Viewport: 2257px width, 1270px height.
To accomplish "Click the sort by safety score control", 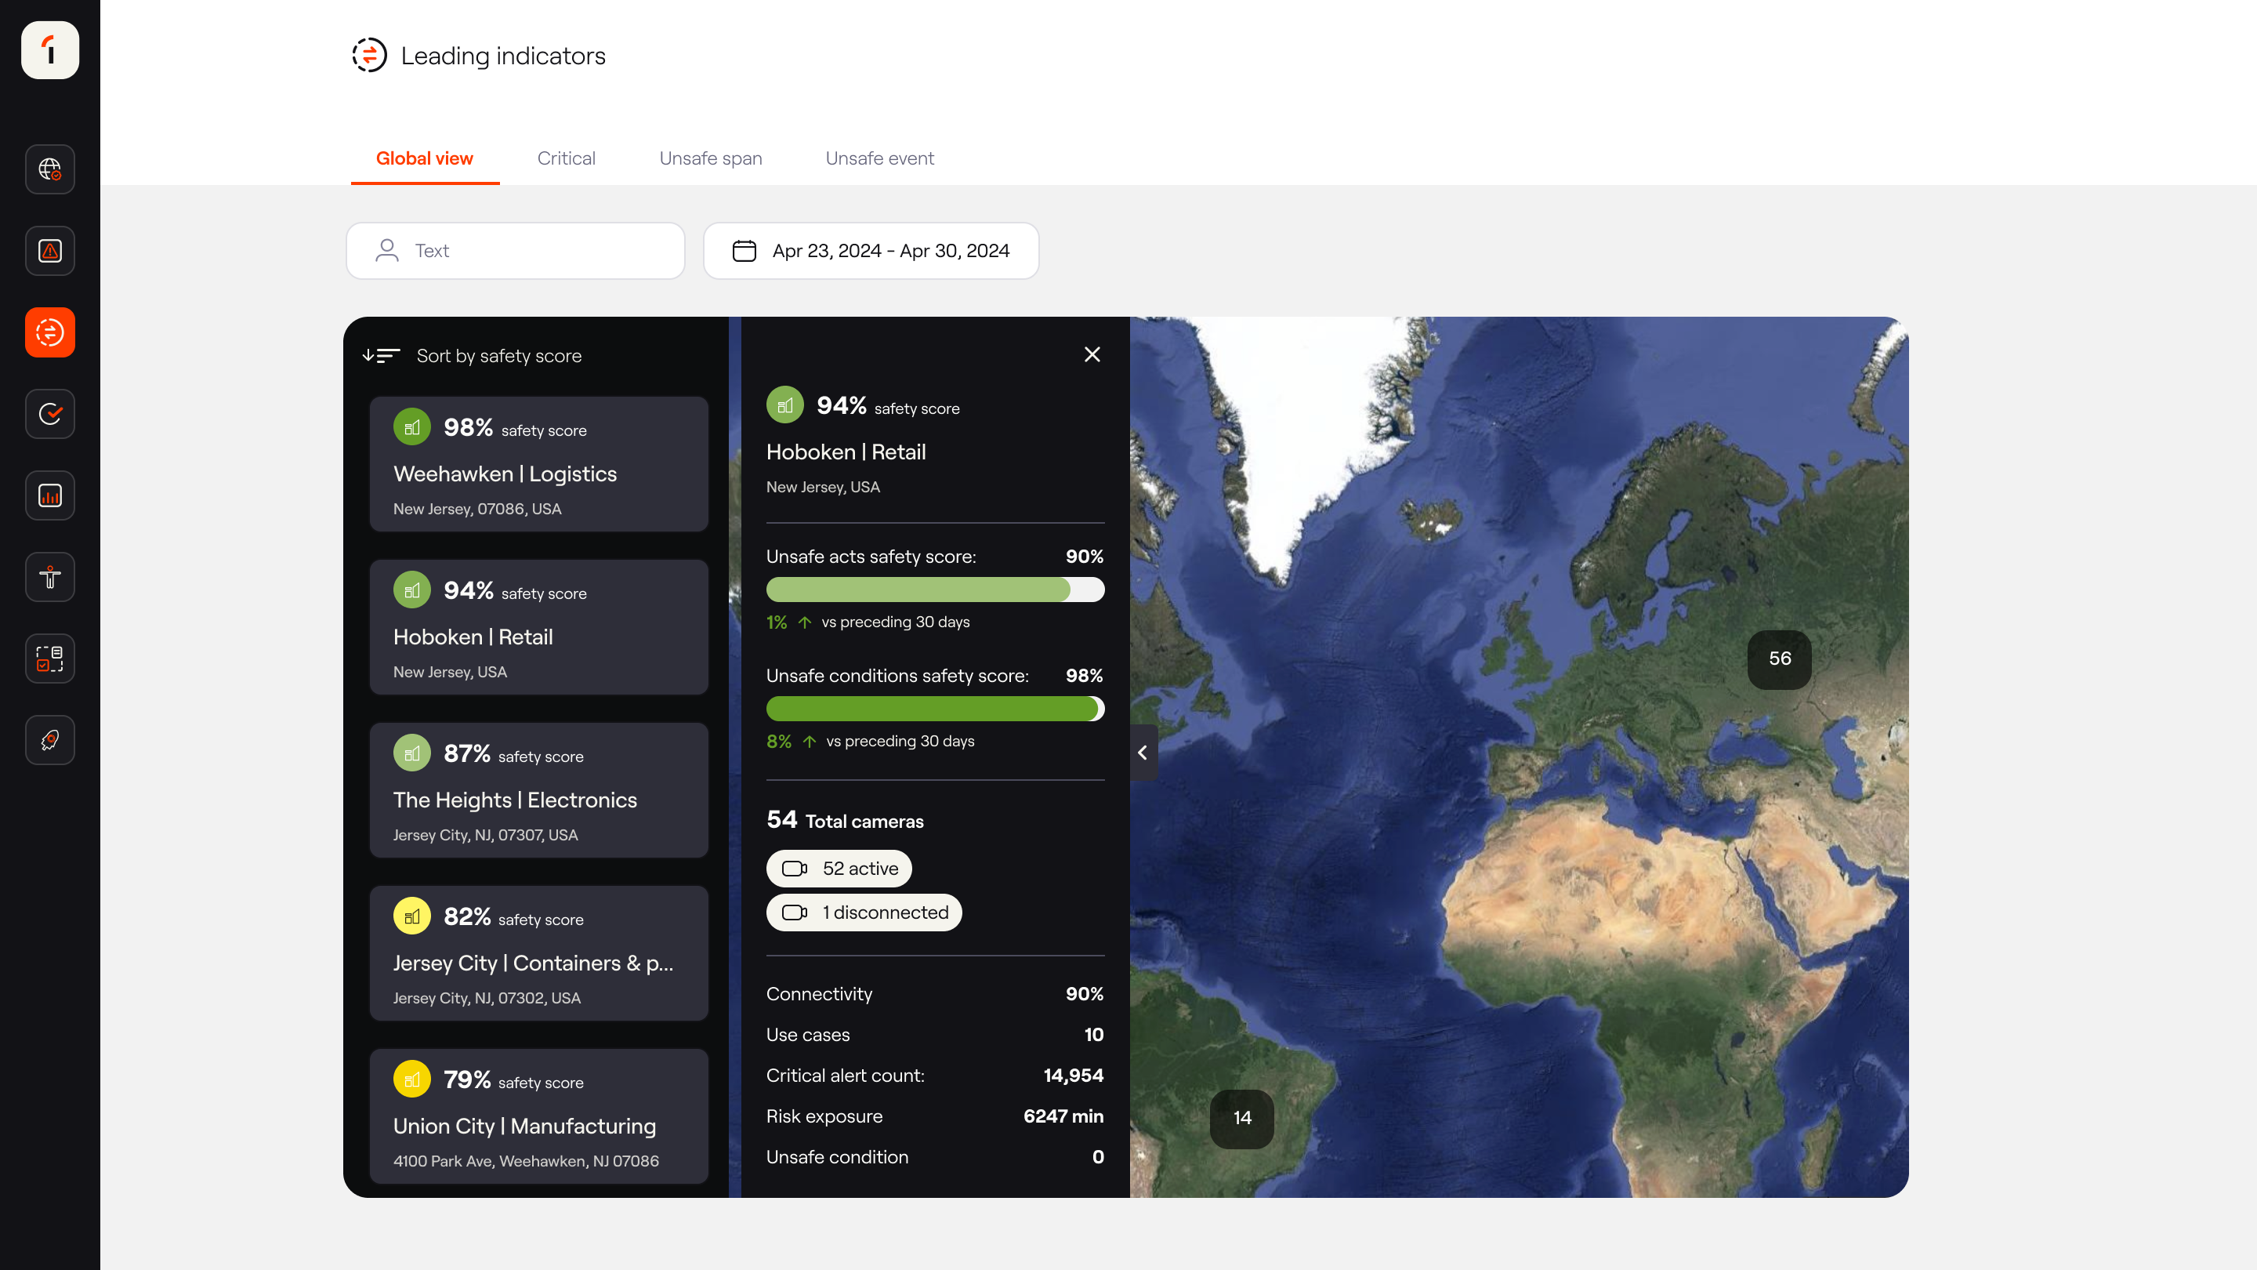I will coord(473,356).
